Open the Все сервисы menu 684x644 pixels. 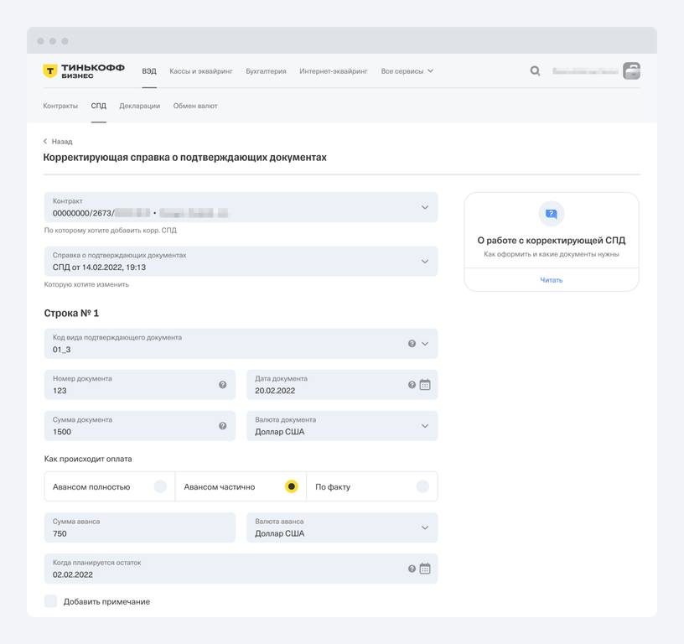coord(407,71)
